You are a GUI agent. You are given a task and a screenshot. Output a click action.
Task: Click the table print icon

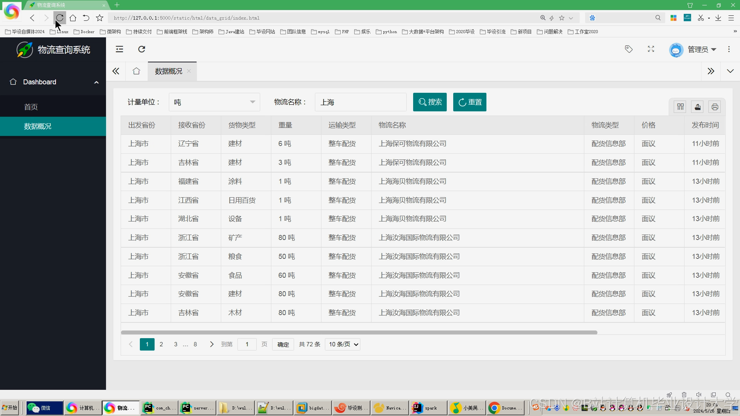click(715, 107)
